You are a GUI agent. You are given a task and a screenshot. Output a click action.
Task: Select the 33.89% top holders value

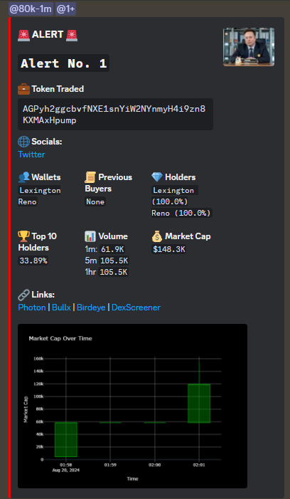[33, 261]
